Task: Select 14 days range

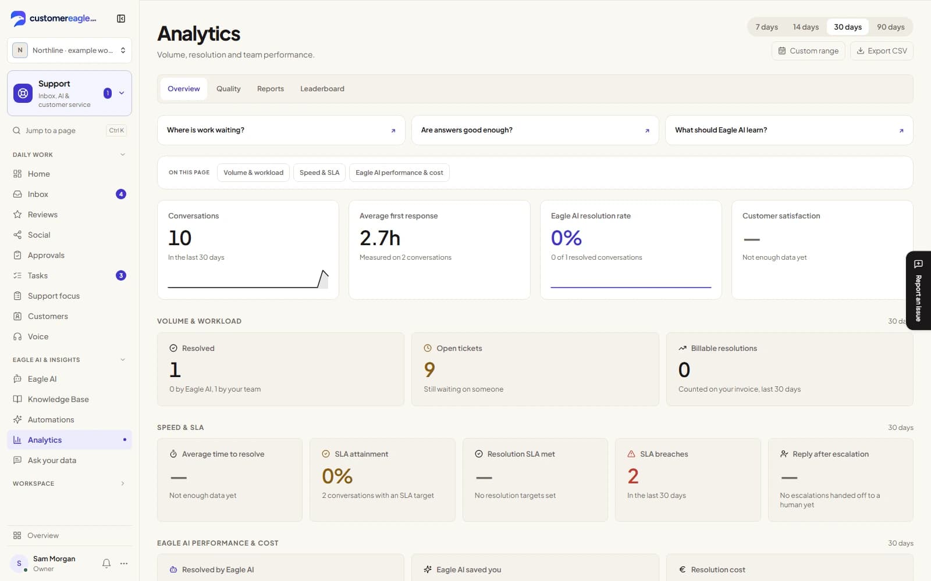Action: pyautogui.click(x=805, y=27)
